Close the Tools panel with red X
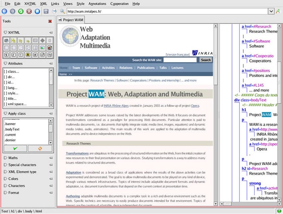Viewport: 283px width, 214px height. click(x=50, y=21)
